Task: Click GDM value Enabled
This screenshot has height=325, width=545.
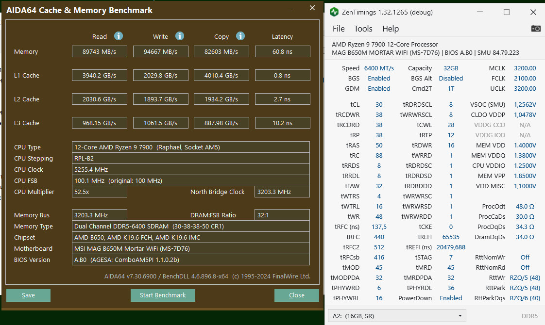Action: 379,89
